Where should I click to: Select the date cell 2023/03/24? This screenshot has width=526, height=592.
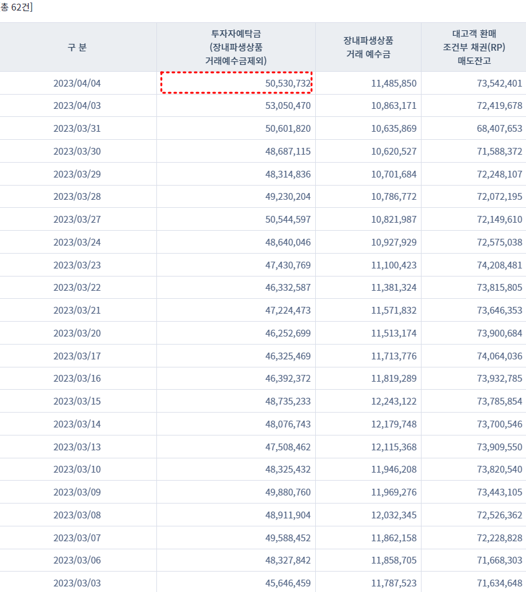[77, 242]
